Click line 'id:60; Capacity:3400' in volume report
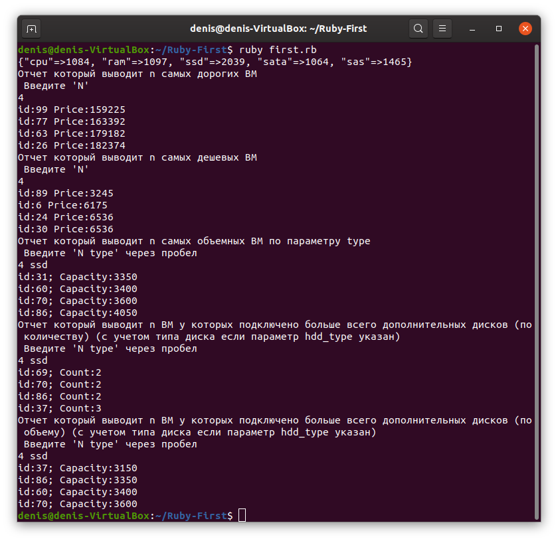 pyautogui.click(x=78, y=289)
